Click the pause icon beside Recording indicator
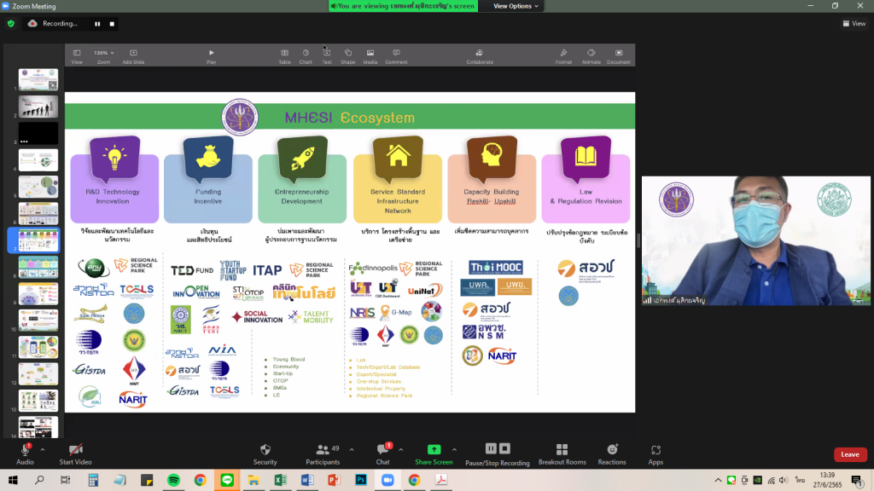 97,24
